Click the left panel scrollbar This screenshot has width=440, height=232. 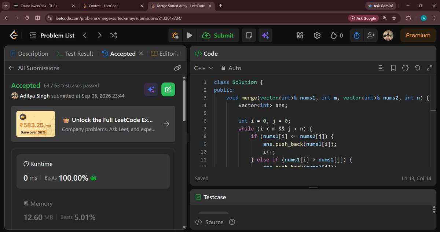click(x=184, y=101)
